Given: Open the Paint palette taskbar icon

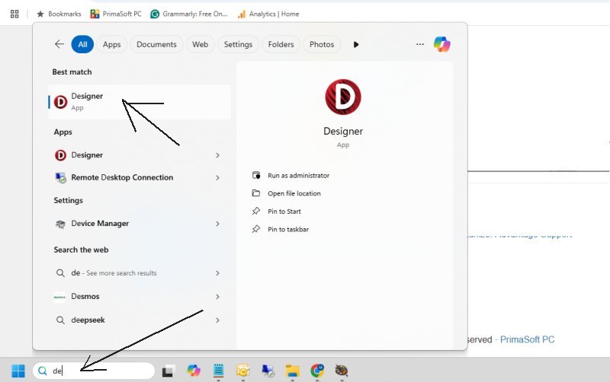Looking at the screenshot, I should click(341, 371).
